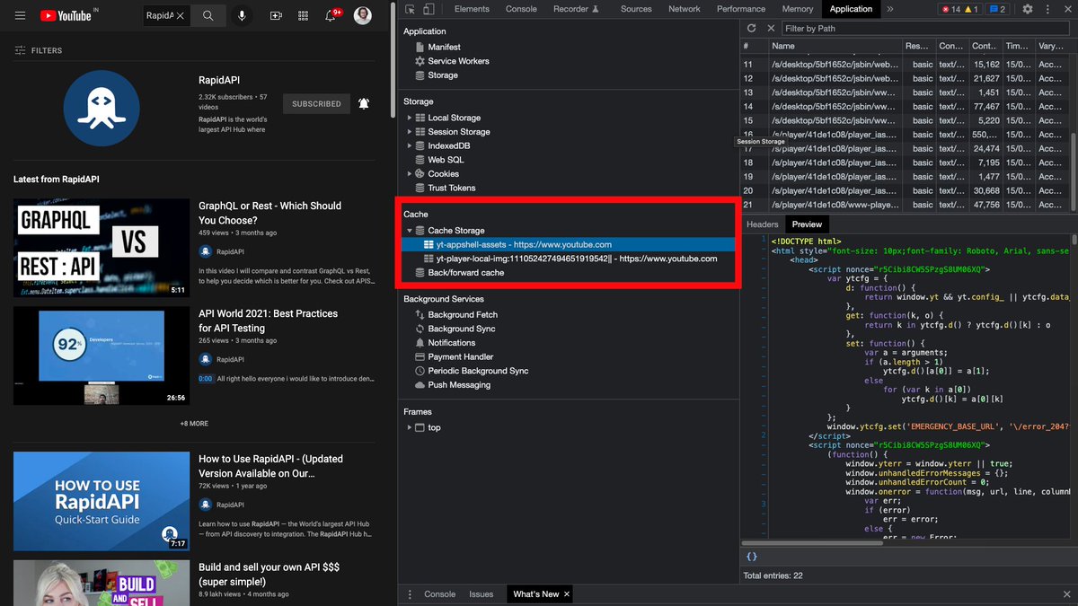Screen dimensions: 1078x606
Task: Switch to the Performance tab
Action: (x=741, y=9)
